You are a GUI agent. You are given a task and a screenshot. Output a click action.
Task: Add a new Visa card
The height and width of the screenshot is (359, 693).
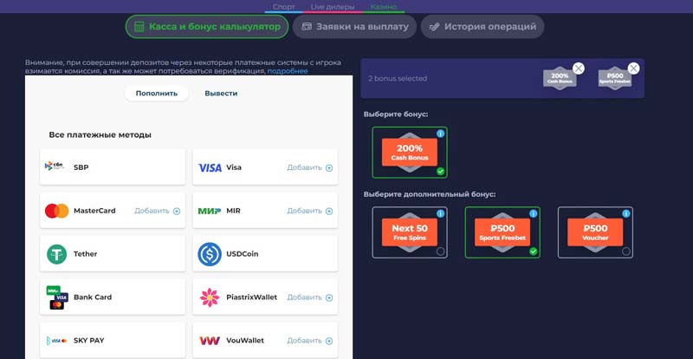click(309, 167)
